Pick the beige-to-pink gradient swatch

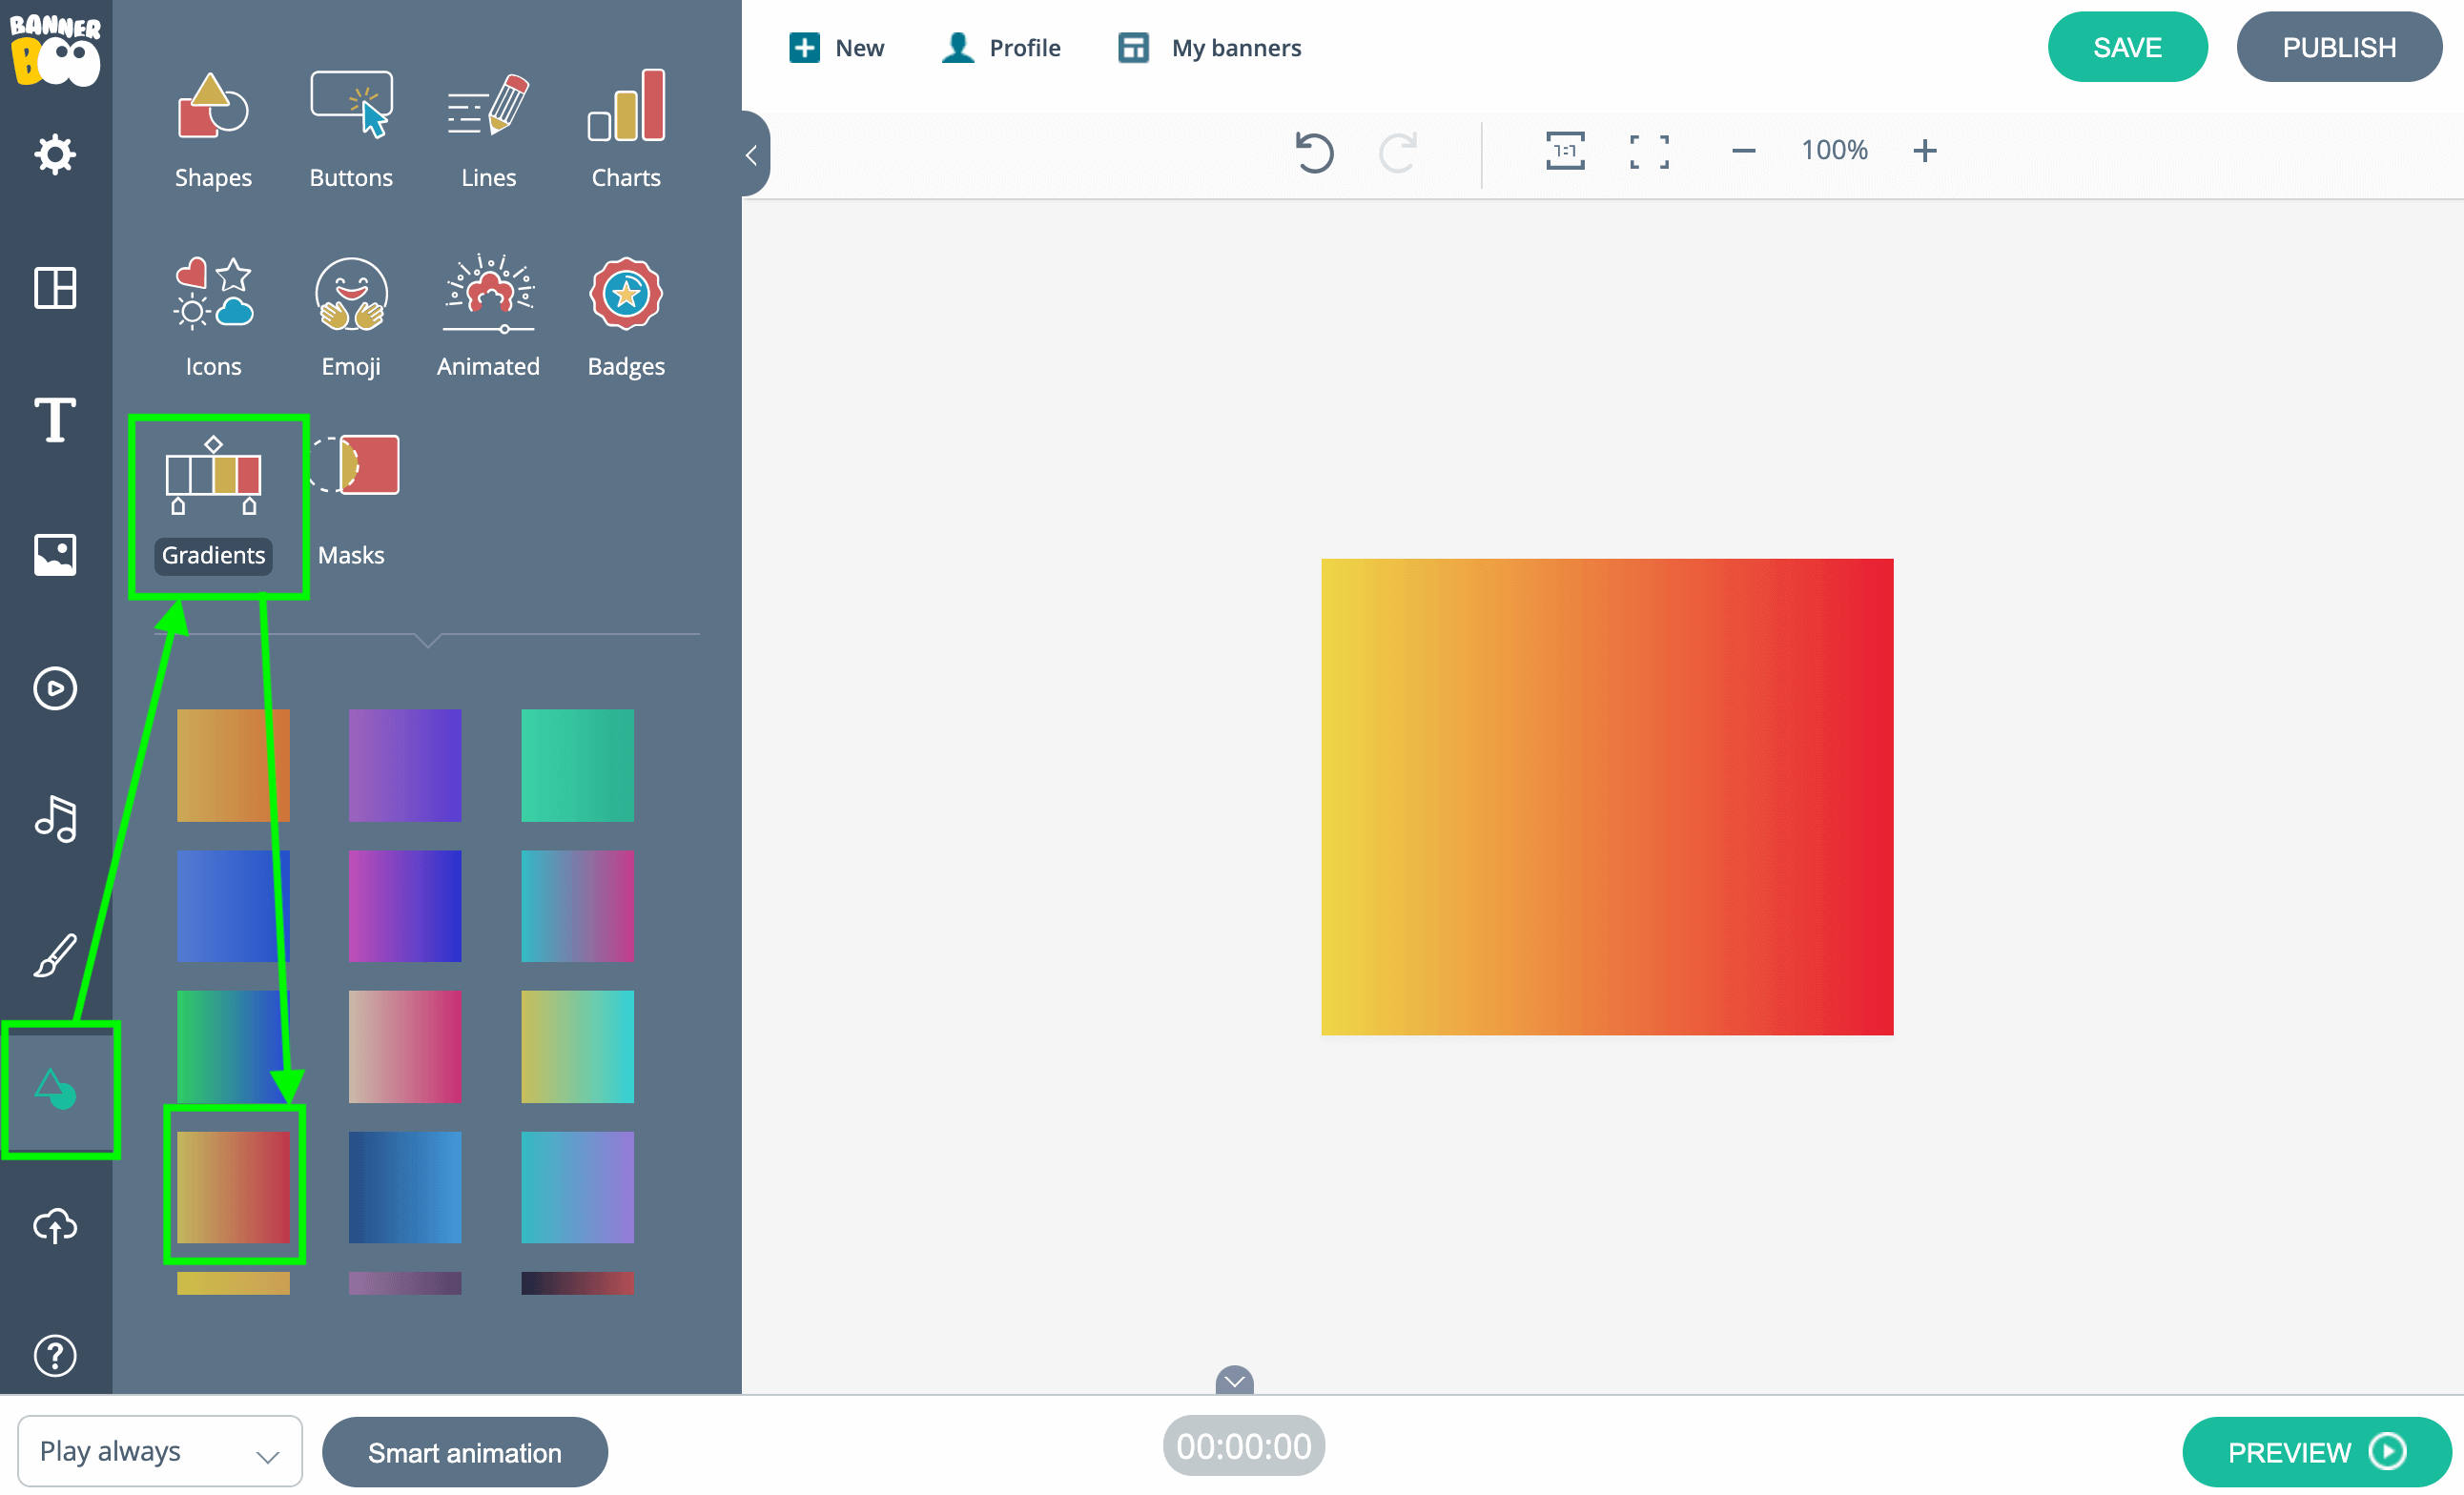click(x=405, y=1046)
